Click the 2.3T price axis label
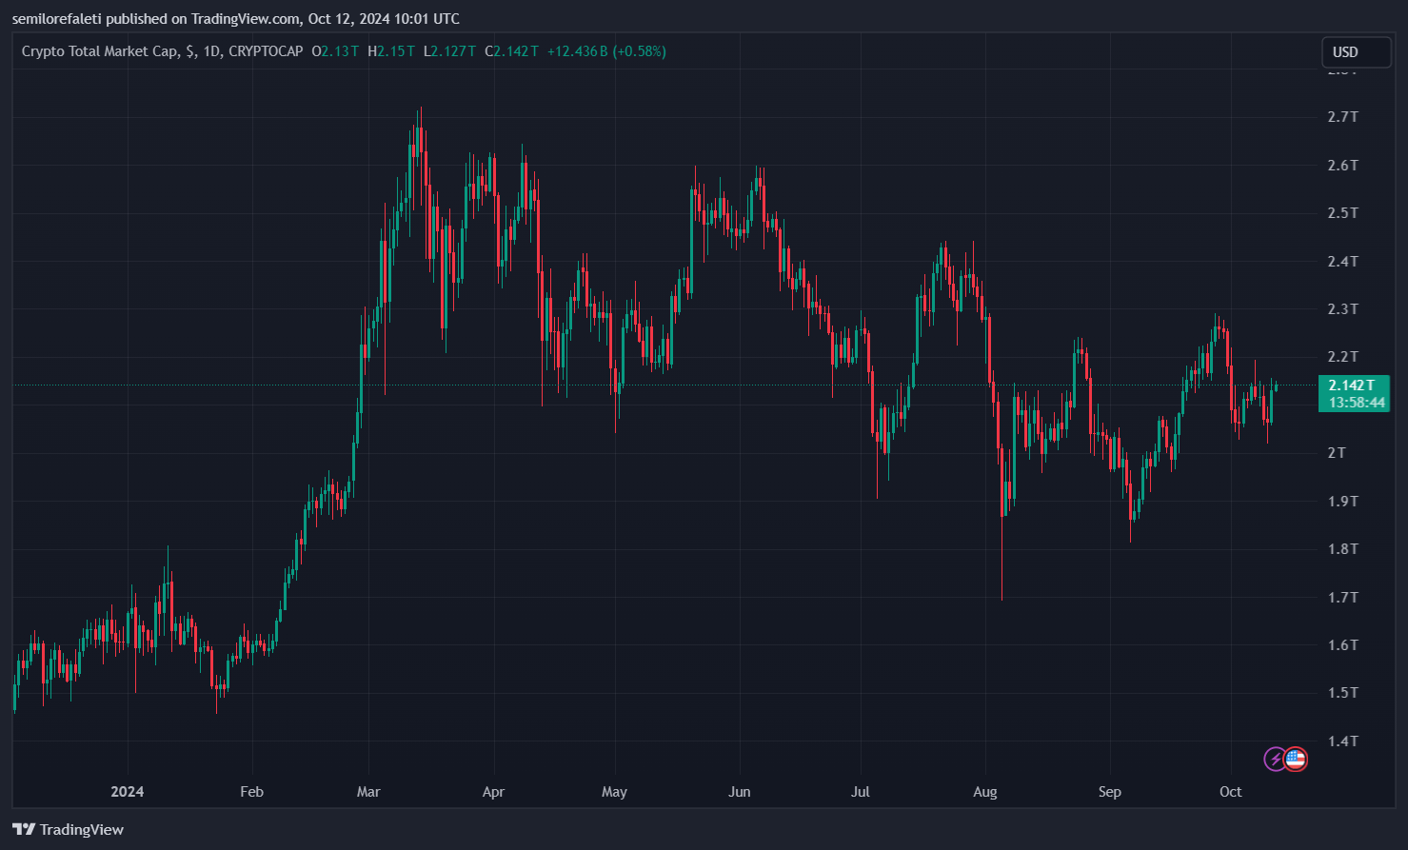This screenshot has height=850, width=1408. 1342,308
